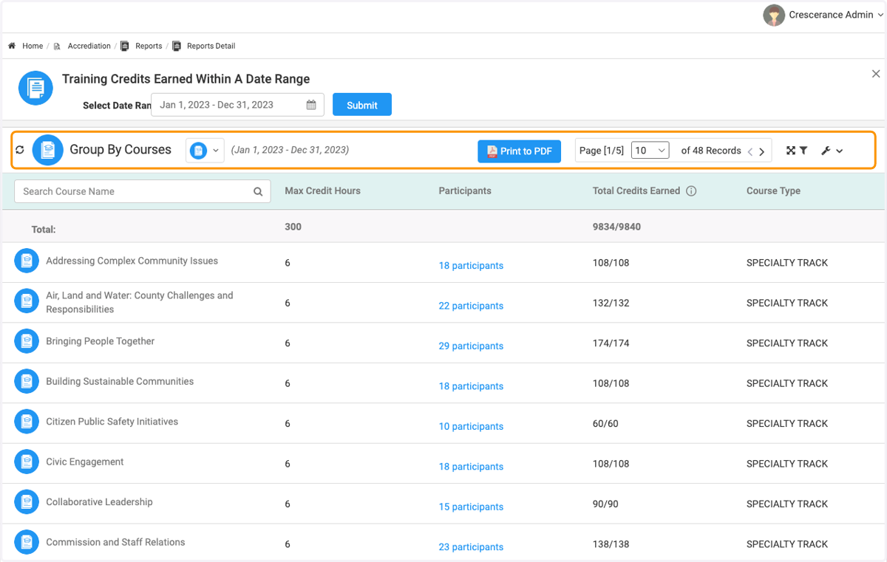Click the Addressing Complex Community Issues course icon
Screen dimensions: 887x562
27,261
